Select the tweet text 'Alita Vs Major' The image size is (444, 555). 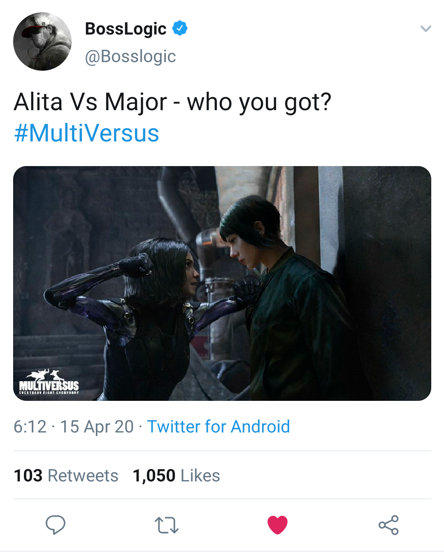pyautogui.click(x=91, y=102)
